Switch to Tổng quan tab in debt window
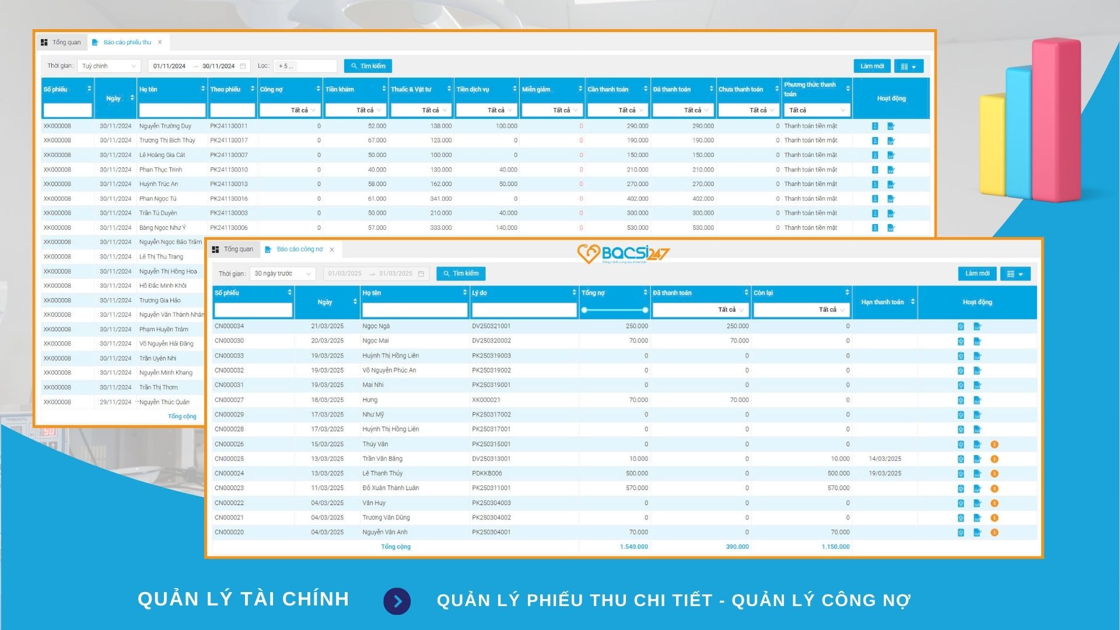 pyautogui.click(x=233, y=249)
